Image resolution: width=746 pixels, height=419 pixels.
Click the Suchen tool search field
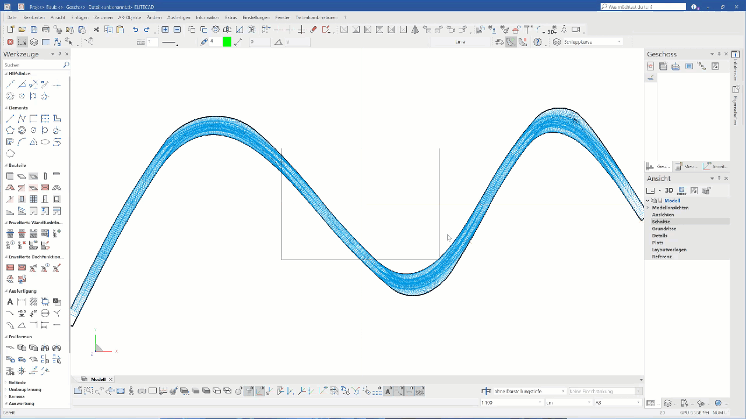33,65
